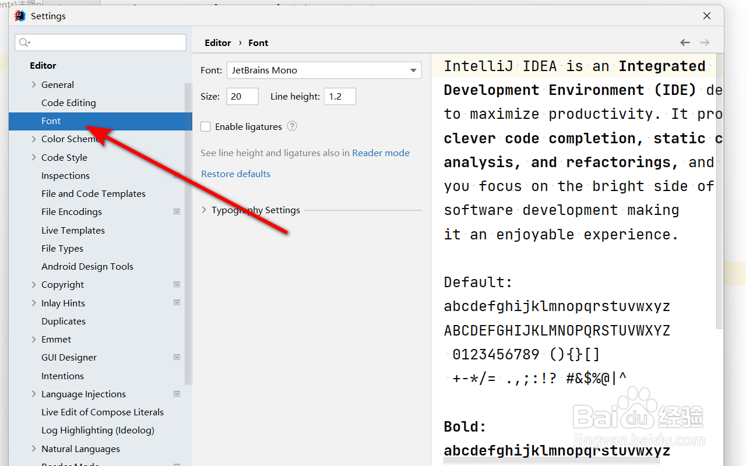Click project-level icon beside GUI Designer
Screen dimensions: 746x466
coord(177,358)
